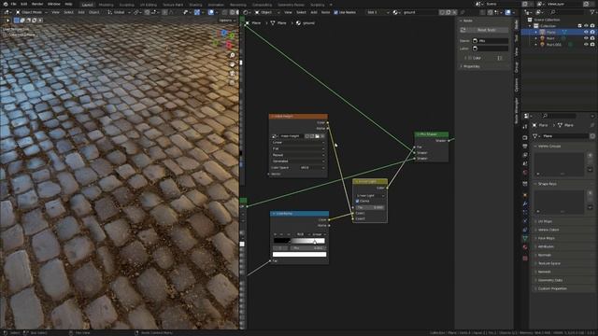This screenshot has height=336, width=598.
Task: Toggle the Use Nodes checkbox
Action: point(336,12)
